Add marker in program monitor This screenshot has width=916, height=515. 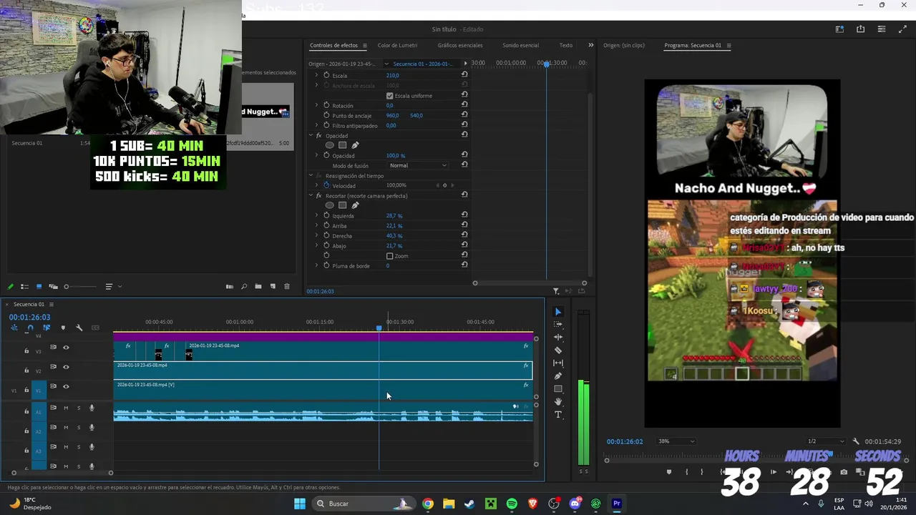coord(669,472)
